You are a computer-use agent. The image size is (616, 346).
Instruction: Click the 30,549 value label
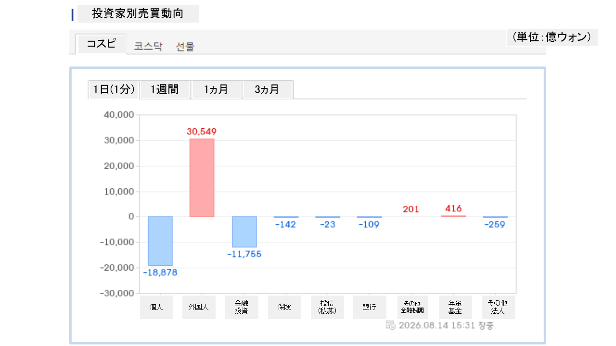[202, 131]
